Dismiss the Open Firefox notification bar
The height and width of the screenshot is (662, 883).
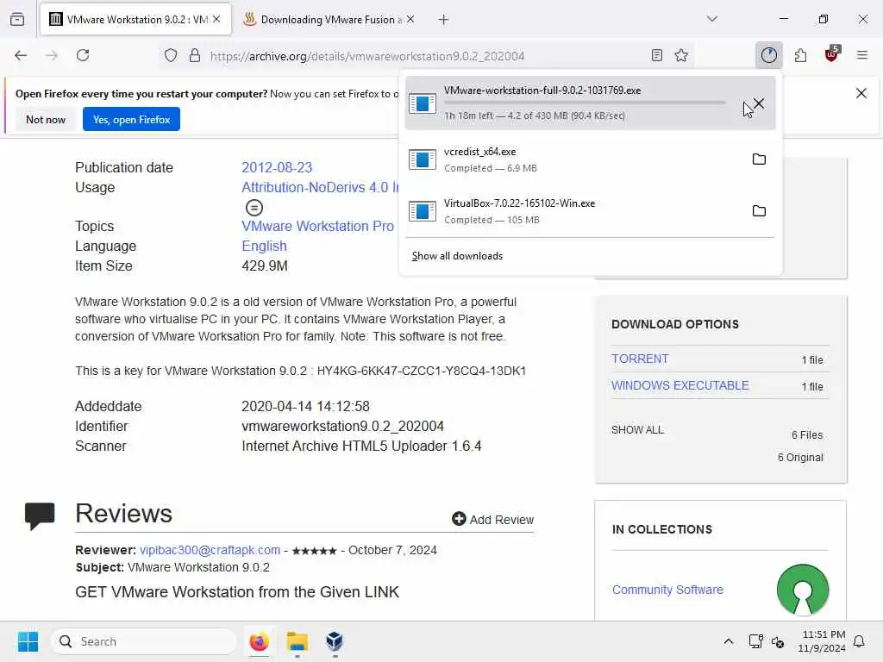coord(861,93)
